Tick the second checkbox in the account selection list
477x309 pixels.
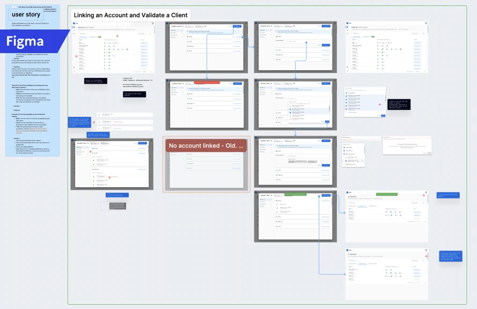[290, 109]
